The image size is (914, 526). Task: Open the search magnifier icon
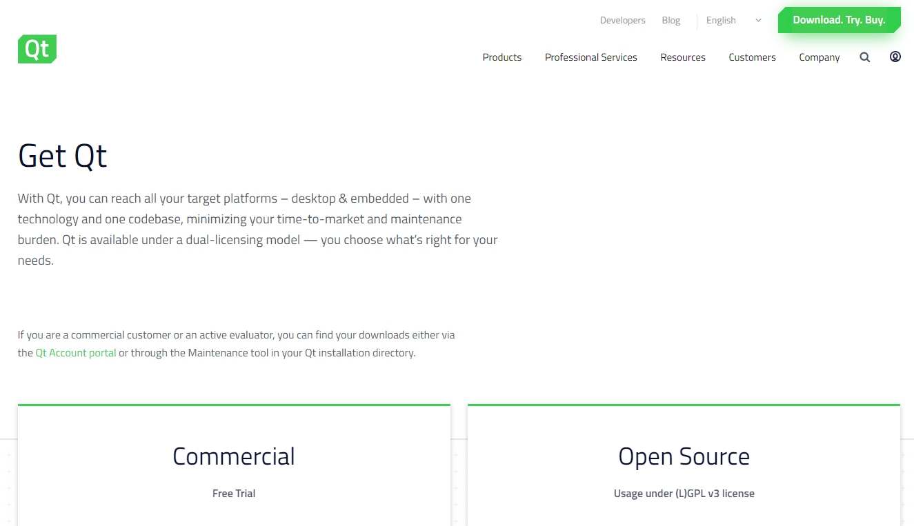pos(864,57)
